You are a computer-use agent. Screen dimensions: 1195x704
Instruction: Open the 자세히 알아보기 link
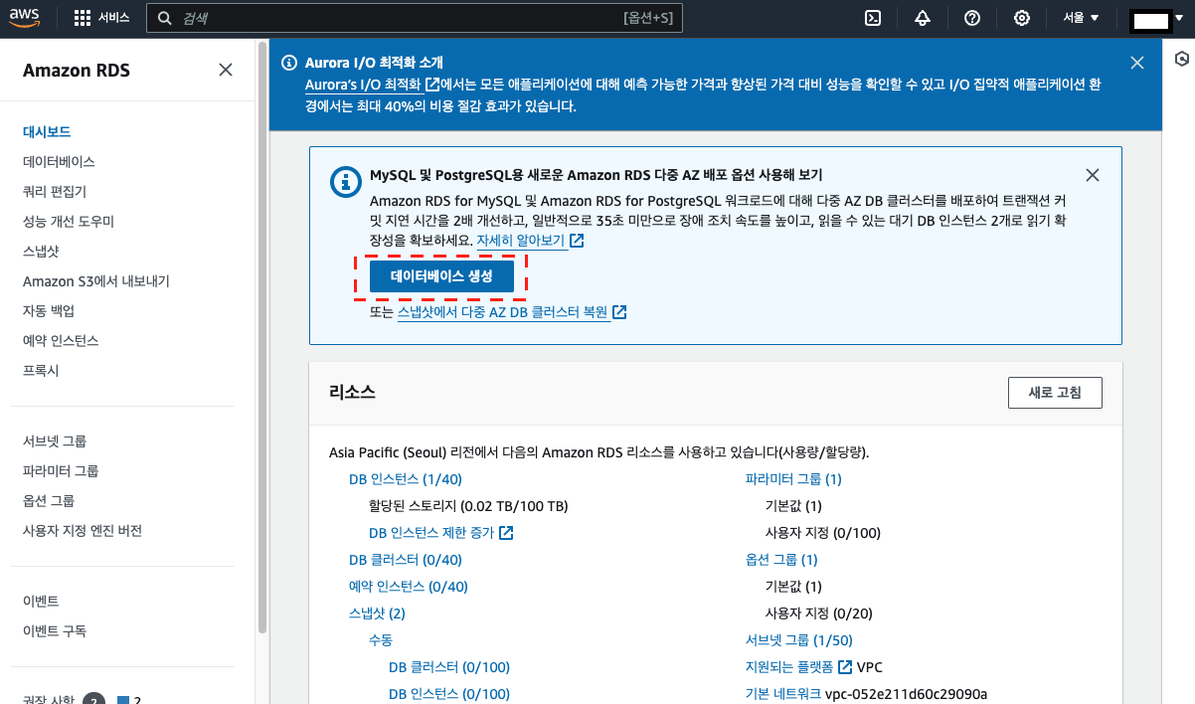coord(530,241)
